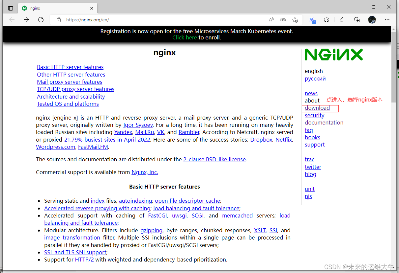This screenshot has width=399, height=273.
Task: Reload the page with the refresh icon
Action: [x=41, y=20]
